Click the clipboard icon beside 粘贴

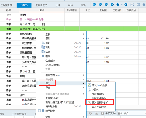click(43, 51)
